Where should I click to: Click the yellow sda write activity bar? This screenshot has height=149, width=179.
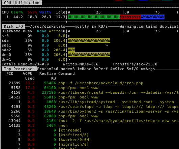pyautogui.click(x=89, y=40)
